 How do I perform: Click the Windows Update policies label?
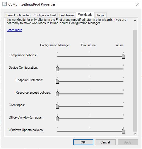click(x=26, y=130)
